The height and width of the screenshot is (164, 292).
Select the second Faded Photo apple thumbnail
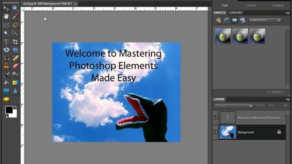[240, 36]
